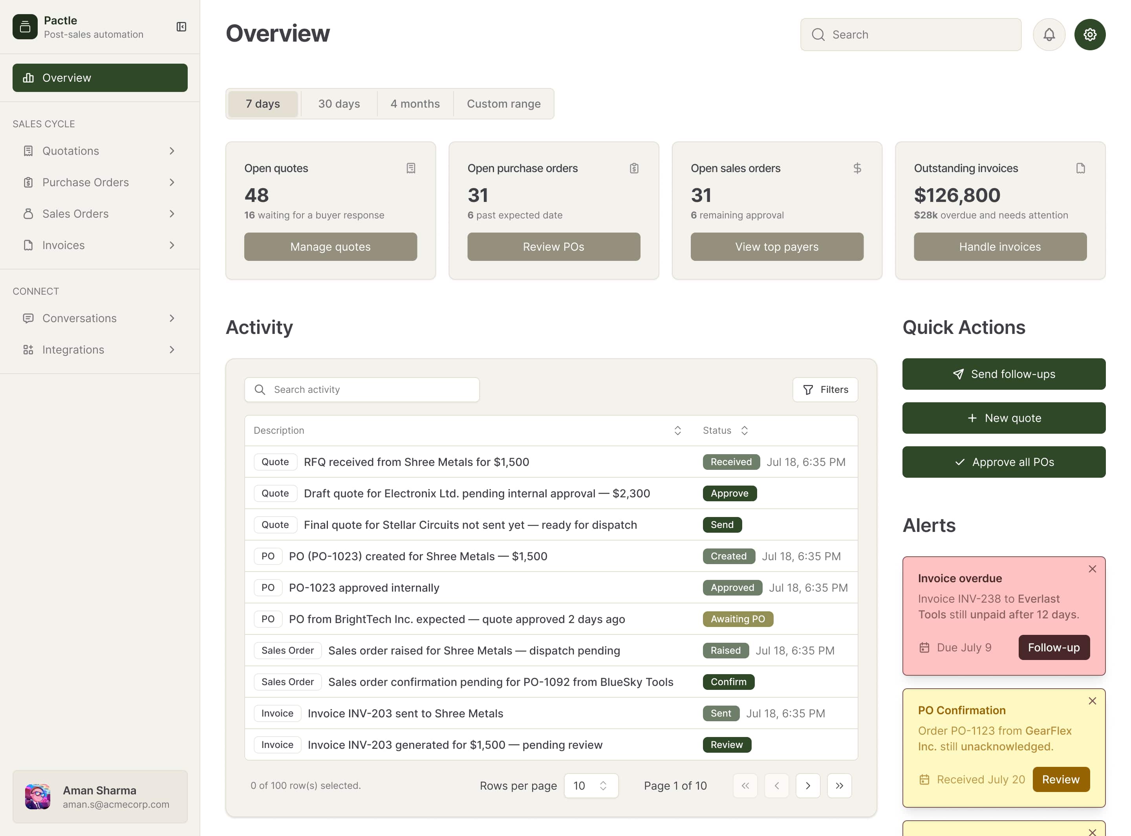Select the Sales Orders person icon
This screenshot has height=836, width=1131.
[x=28, y=214]
